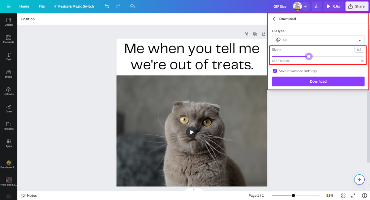Open grid view of pages

pos(343,196)
